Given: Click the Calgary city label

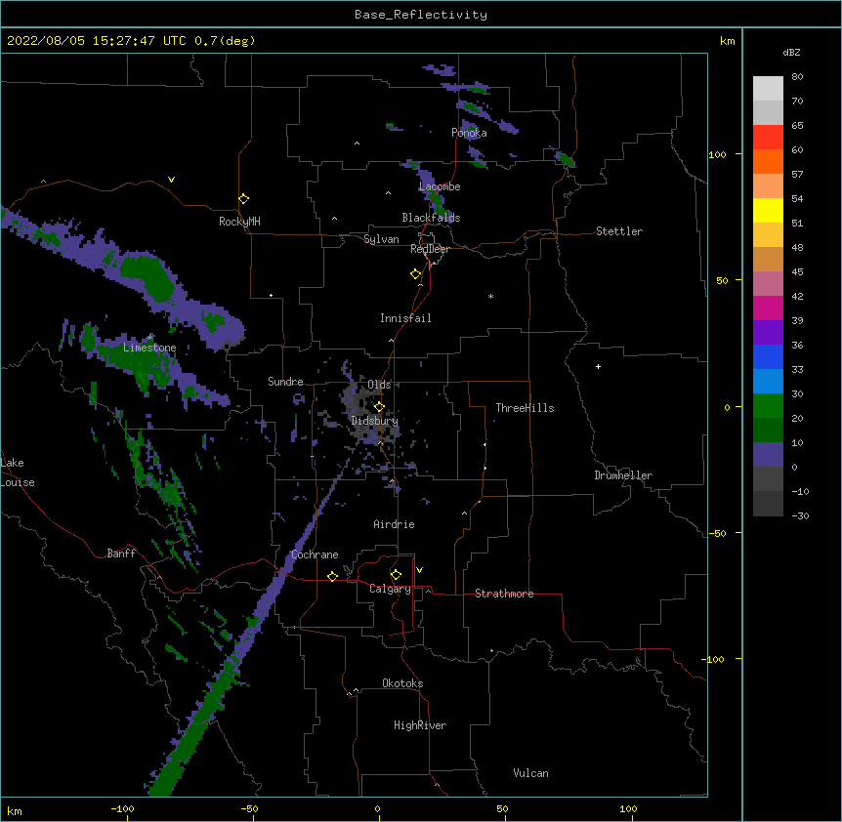Looking at the screenshot, I should pos(390,589).
